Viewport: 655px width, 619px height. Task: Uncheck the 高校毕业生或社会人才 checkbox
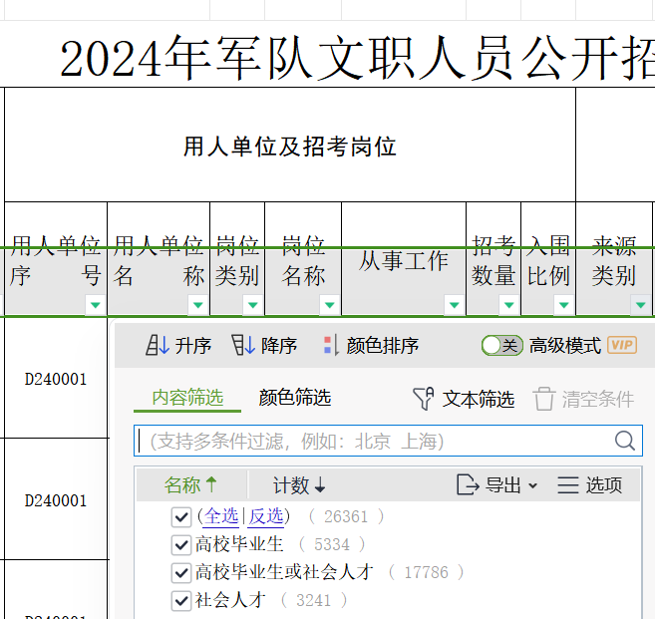[180, 572]
